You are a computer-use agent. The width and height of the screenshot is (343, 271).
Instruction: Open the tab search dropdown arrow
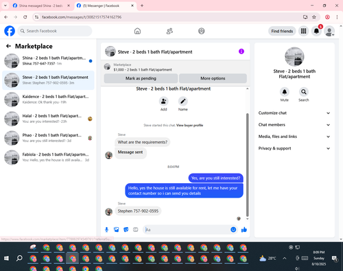pyautogui.click(x=5, y=5)
